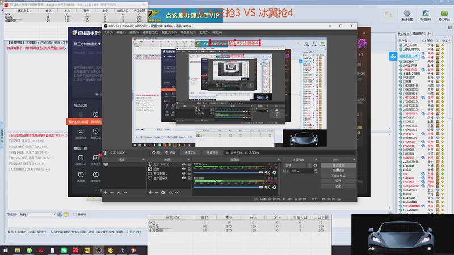Screen dimensions: 454x255
Task: Click the 退出平台 exit icon
Action: click(444, 15)
